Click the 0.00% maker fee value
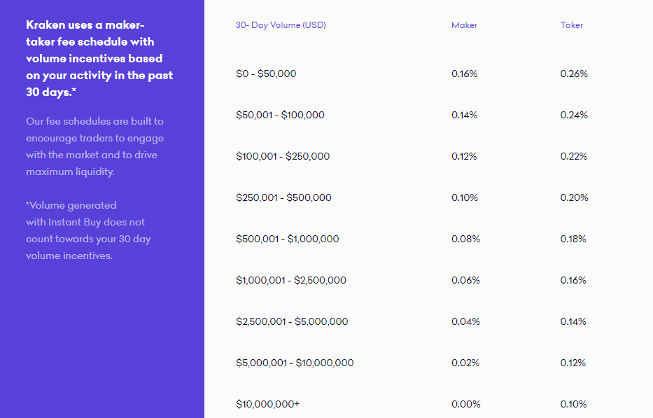 coord(466,404)
